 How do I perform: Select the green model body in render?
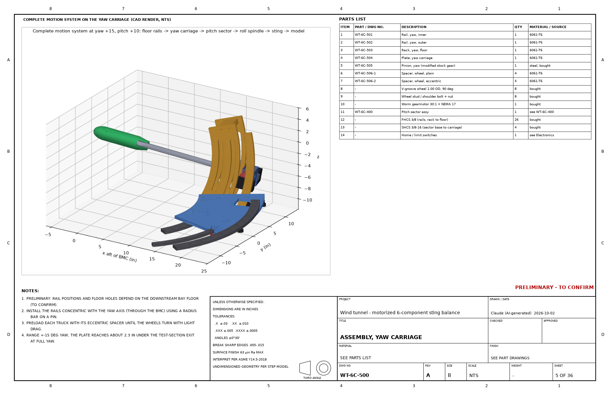click(121, 138)
